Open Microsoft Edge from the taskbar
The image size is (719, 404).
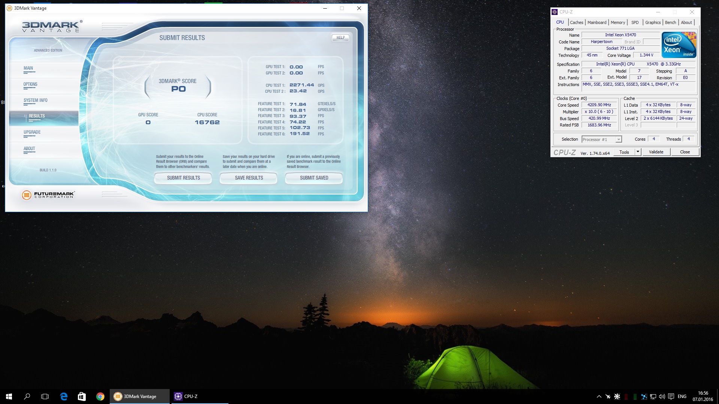click(x=64, y=396)
